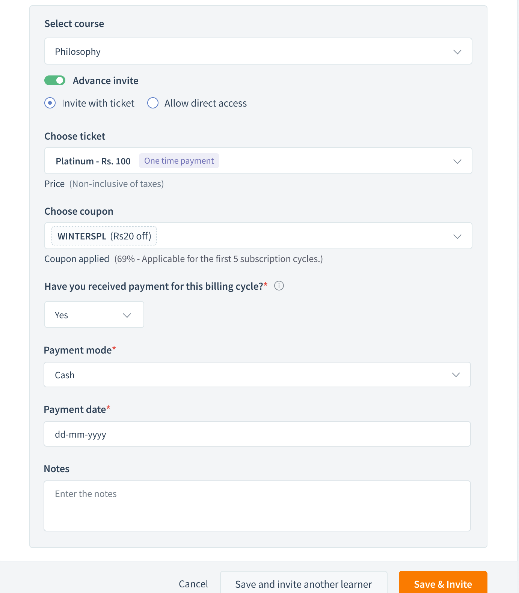Click the chevron arrow in Payment mode field

[456, 375]
